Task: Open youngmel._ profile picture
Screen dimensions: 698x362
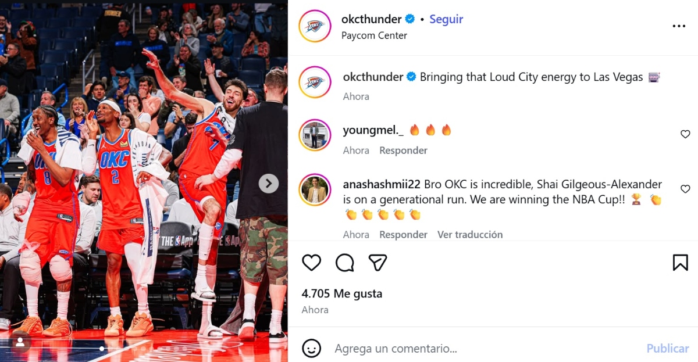Action: [x=315, y=135]
